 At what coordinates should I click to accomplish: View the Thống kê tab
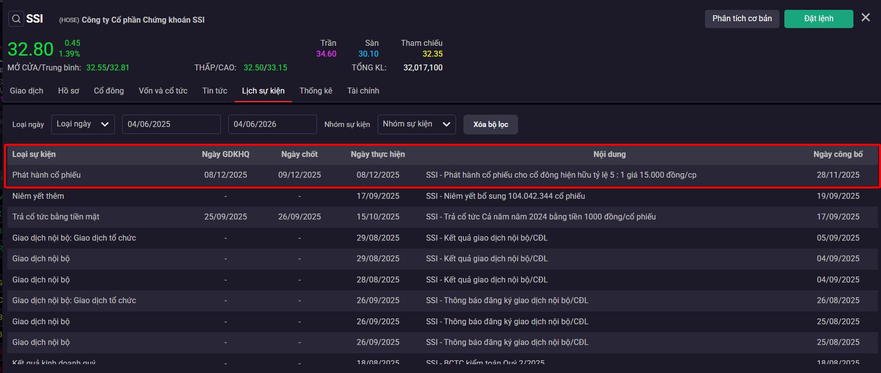point(316,91)
